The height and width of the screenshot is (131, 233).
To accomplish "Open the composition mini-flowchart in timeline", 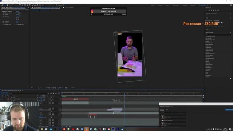I will point(48,93).
